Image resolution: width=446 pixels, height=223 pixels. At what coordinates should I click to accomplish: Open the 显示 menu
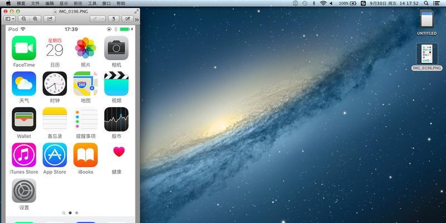64,3
